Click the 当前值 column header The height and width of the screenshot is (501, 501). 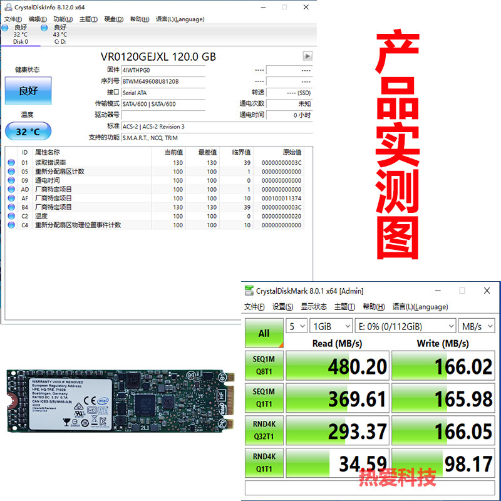(x=168, y=152)
